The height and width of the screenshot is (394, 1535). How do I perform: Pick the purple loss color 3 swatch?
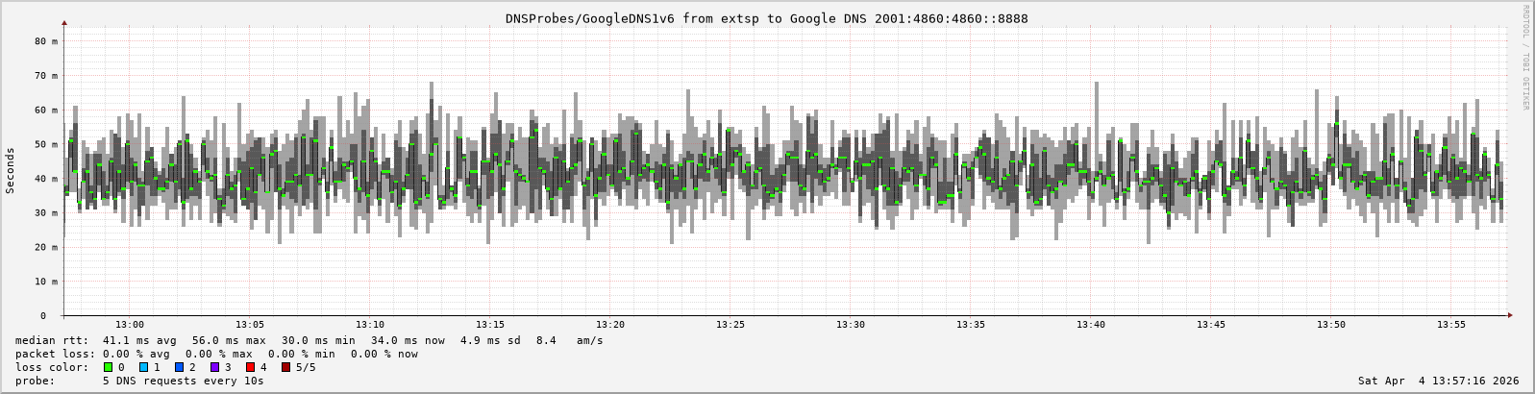214,367
